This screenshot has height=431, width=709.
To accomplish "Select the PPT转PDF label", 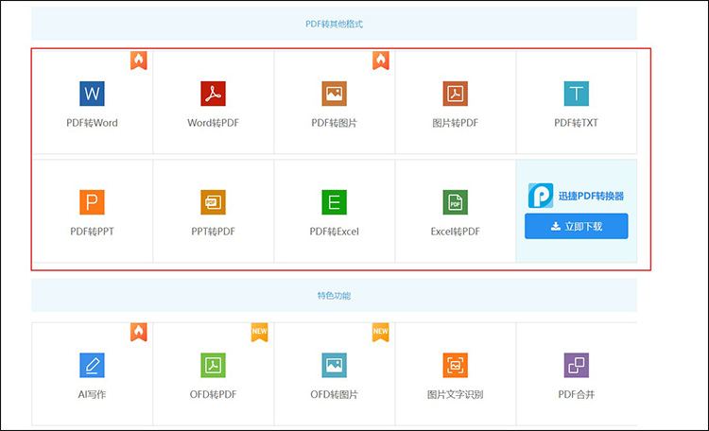I will [x=213, y=232].
